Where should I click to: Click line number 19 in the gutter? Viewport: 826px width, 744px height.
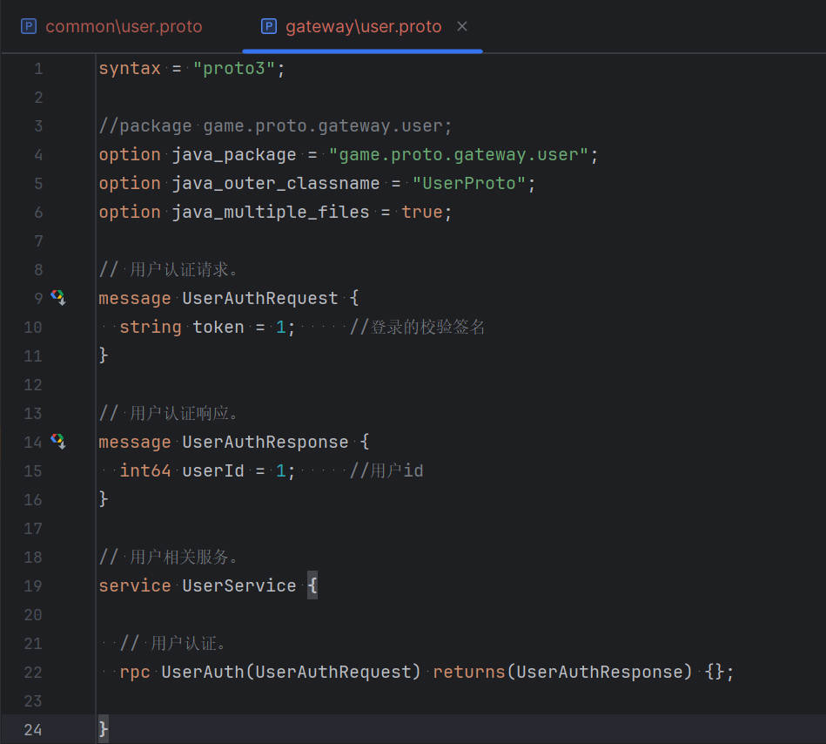tap(33, 585)
